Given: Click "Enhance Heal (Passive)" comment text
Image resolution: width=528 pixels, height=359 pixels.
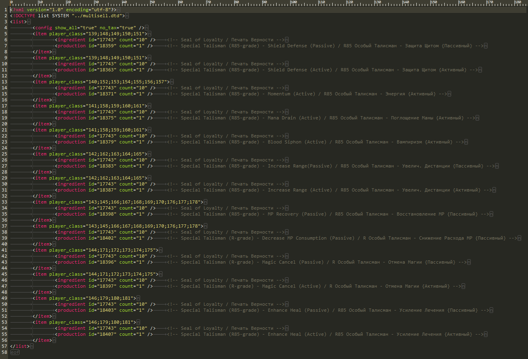Looking at the screenshot, I should 299,310.
